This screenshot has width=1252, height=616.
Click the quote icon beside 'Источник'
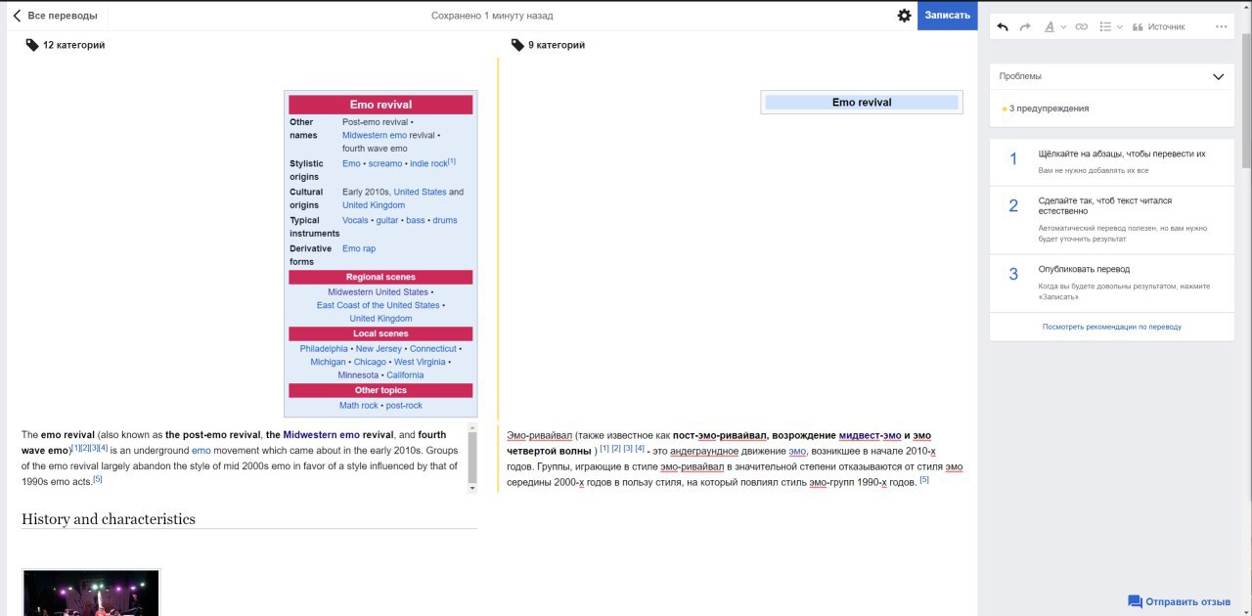[x=1138, y=26]
